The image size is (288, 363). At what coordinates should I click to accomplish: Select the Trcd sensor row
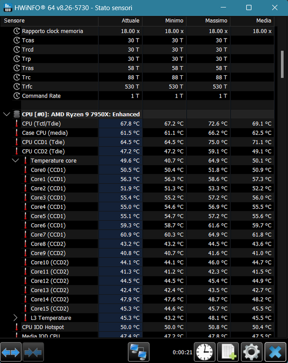click(x=143, y=49)
